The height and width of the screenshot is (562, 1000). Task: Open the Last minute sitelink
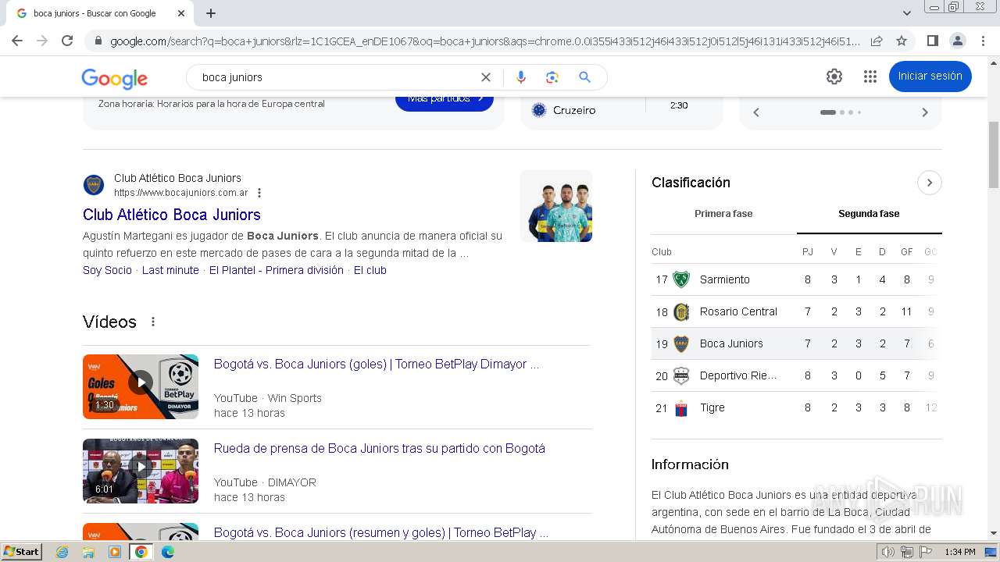pyautogui.click(x=170, y=270)
